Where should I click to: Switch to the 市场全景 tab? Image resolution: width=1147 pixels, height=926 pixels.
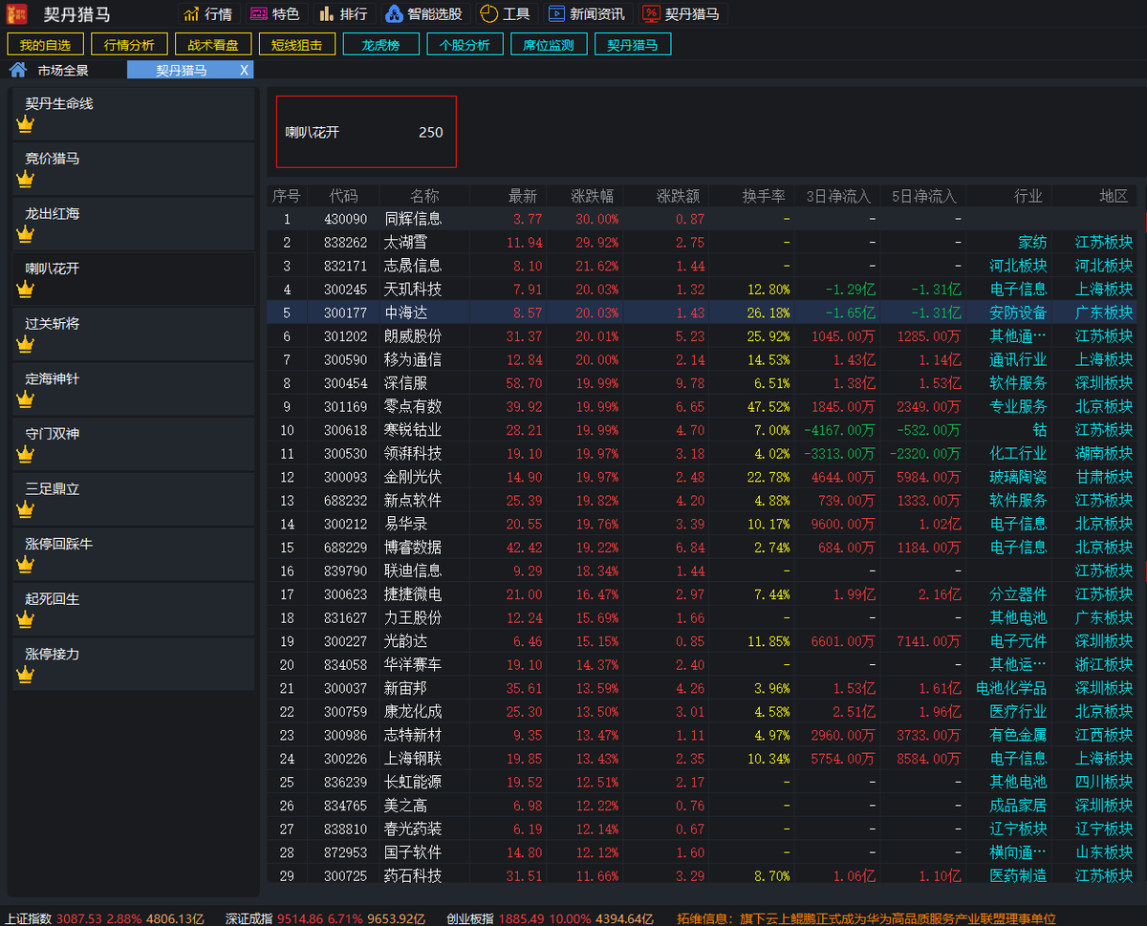point(65,69)
